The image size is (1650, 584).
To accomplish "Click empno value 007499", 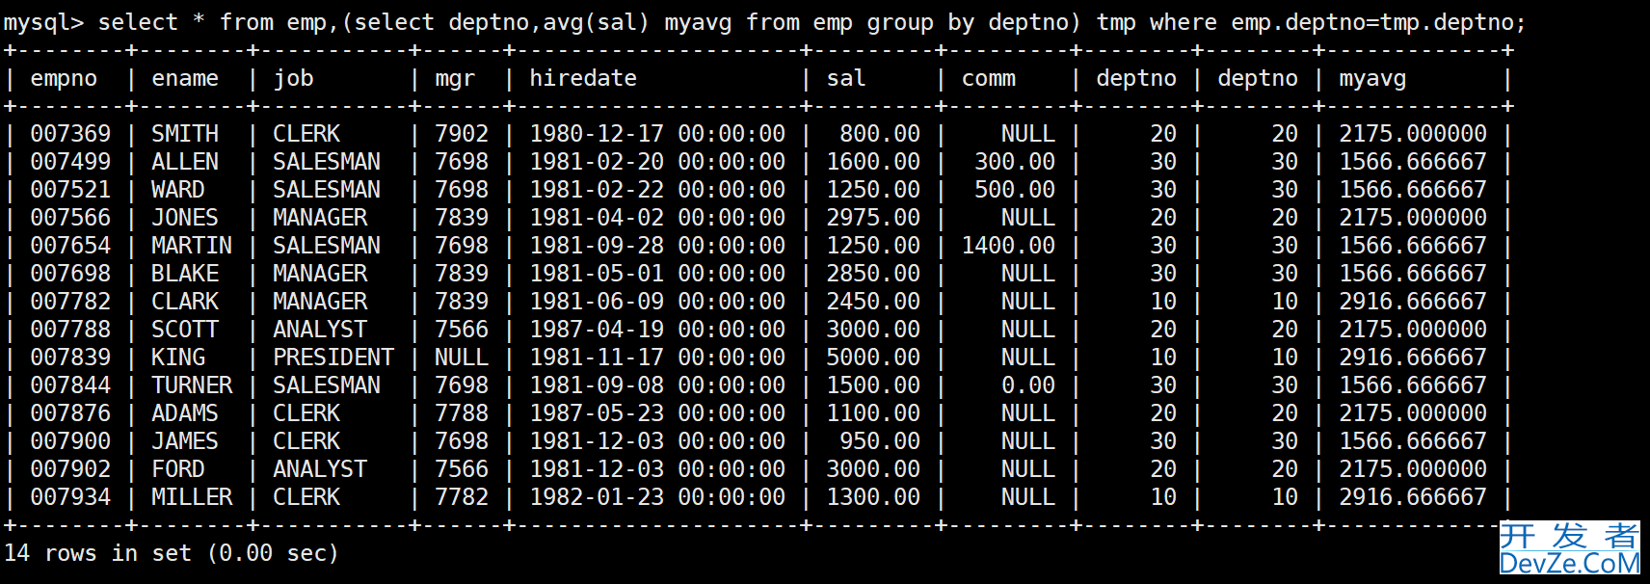I will 70,162.
